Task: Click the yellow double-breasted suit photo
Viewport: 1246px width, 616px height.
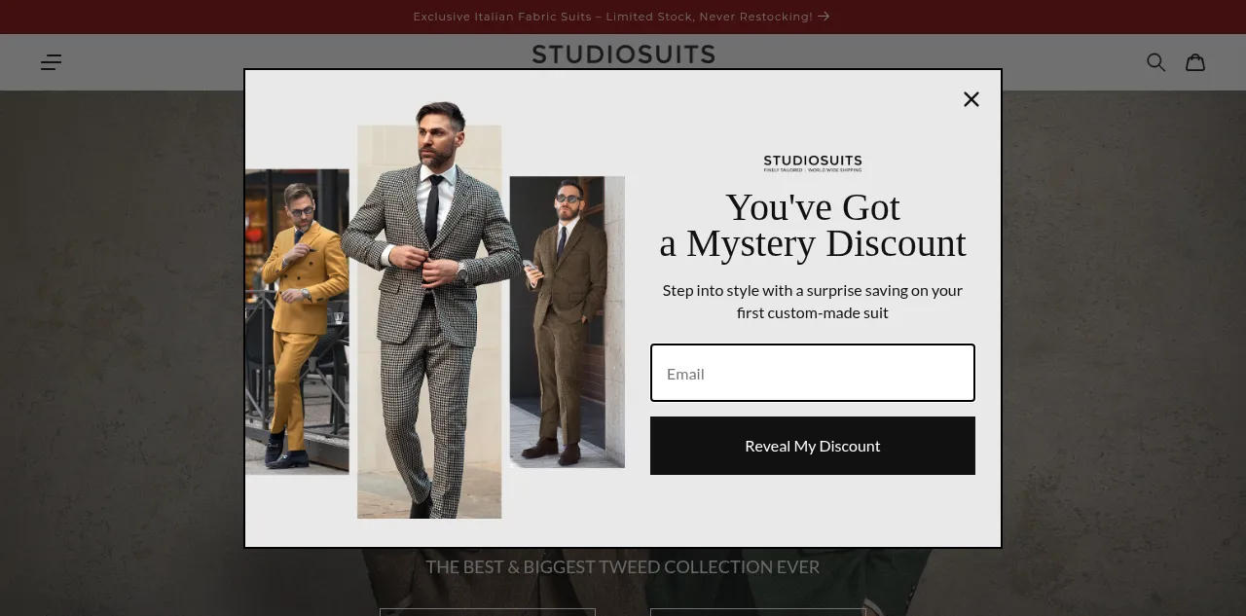Action: point(297,322)
